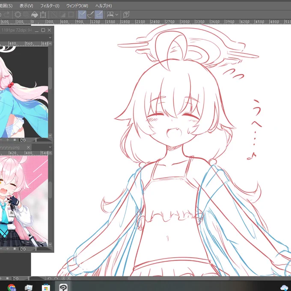Open the ヘルプ(H) menu
The width and height of the screenshot is (291, 291).
(104, 6)
